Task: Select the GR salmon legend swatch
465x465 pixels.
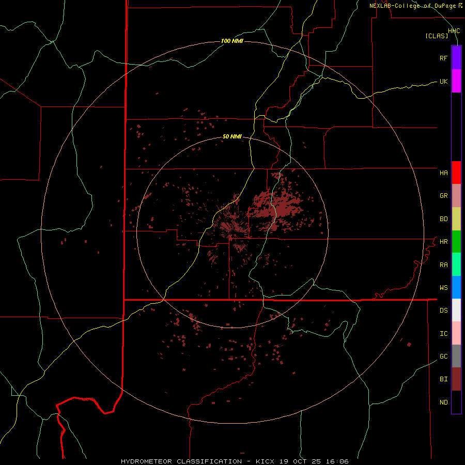Action: click(456, 196)
